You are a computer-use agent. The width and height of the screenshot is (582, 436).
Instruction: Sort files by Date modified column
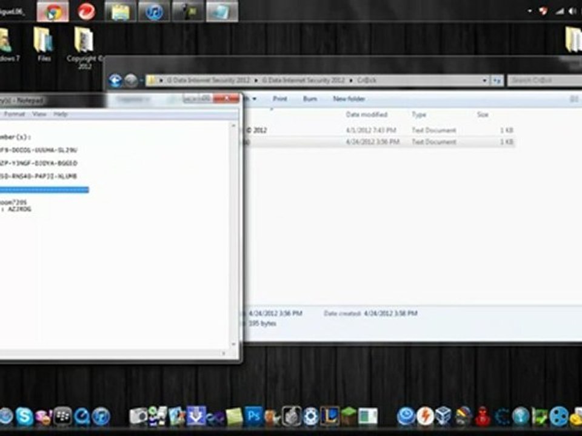coord(367,114)
